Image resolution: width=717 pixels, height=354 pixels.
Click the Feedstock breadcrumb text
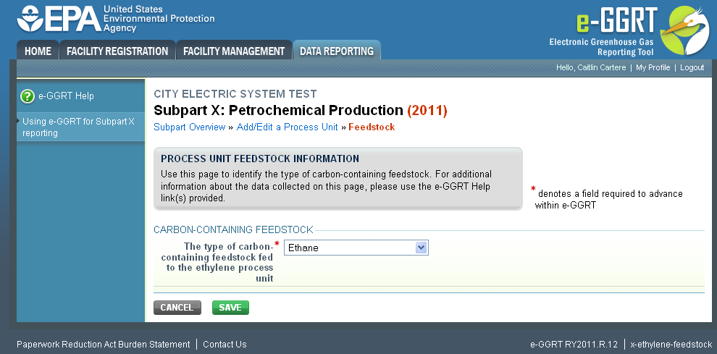pos(372,127)
